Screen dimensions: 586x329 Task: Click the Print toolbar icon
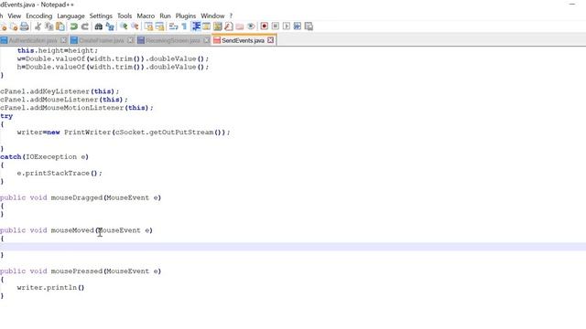click(25, 27)
